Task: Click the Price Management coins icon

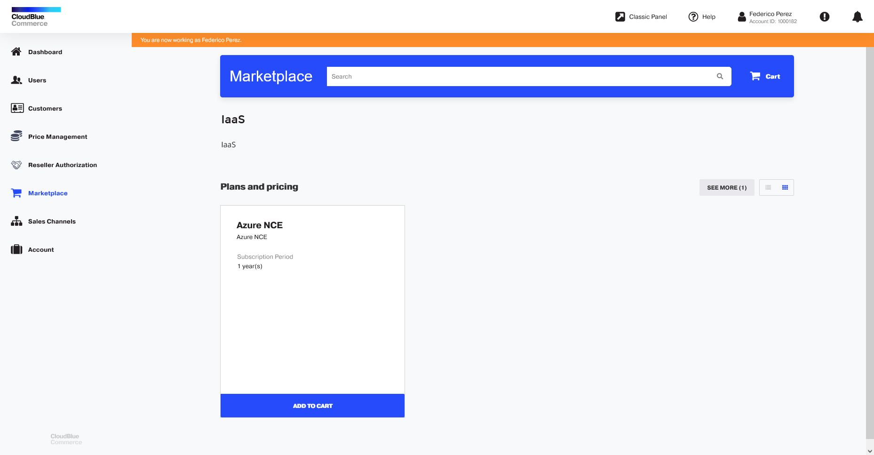Action: [16, 136]
